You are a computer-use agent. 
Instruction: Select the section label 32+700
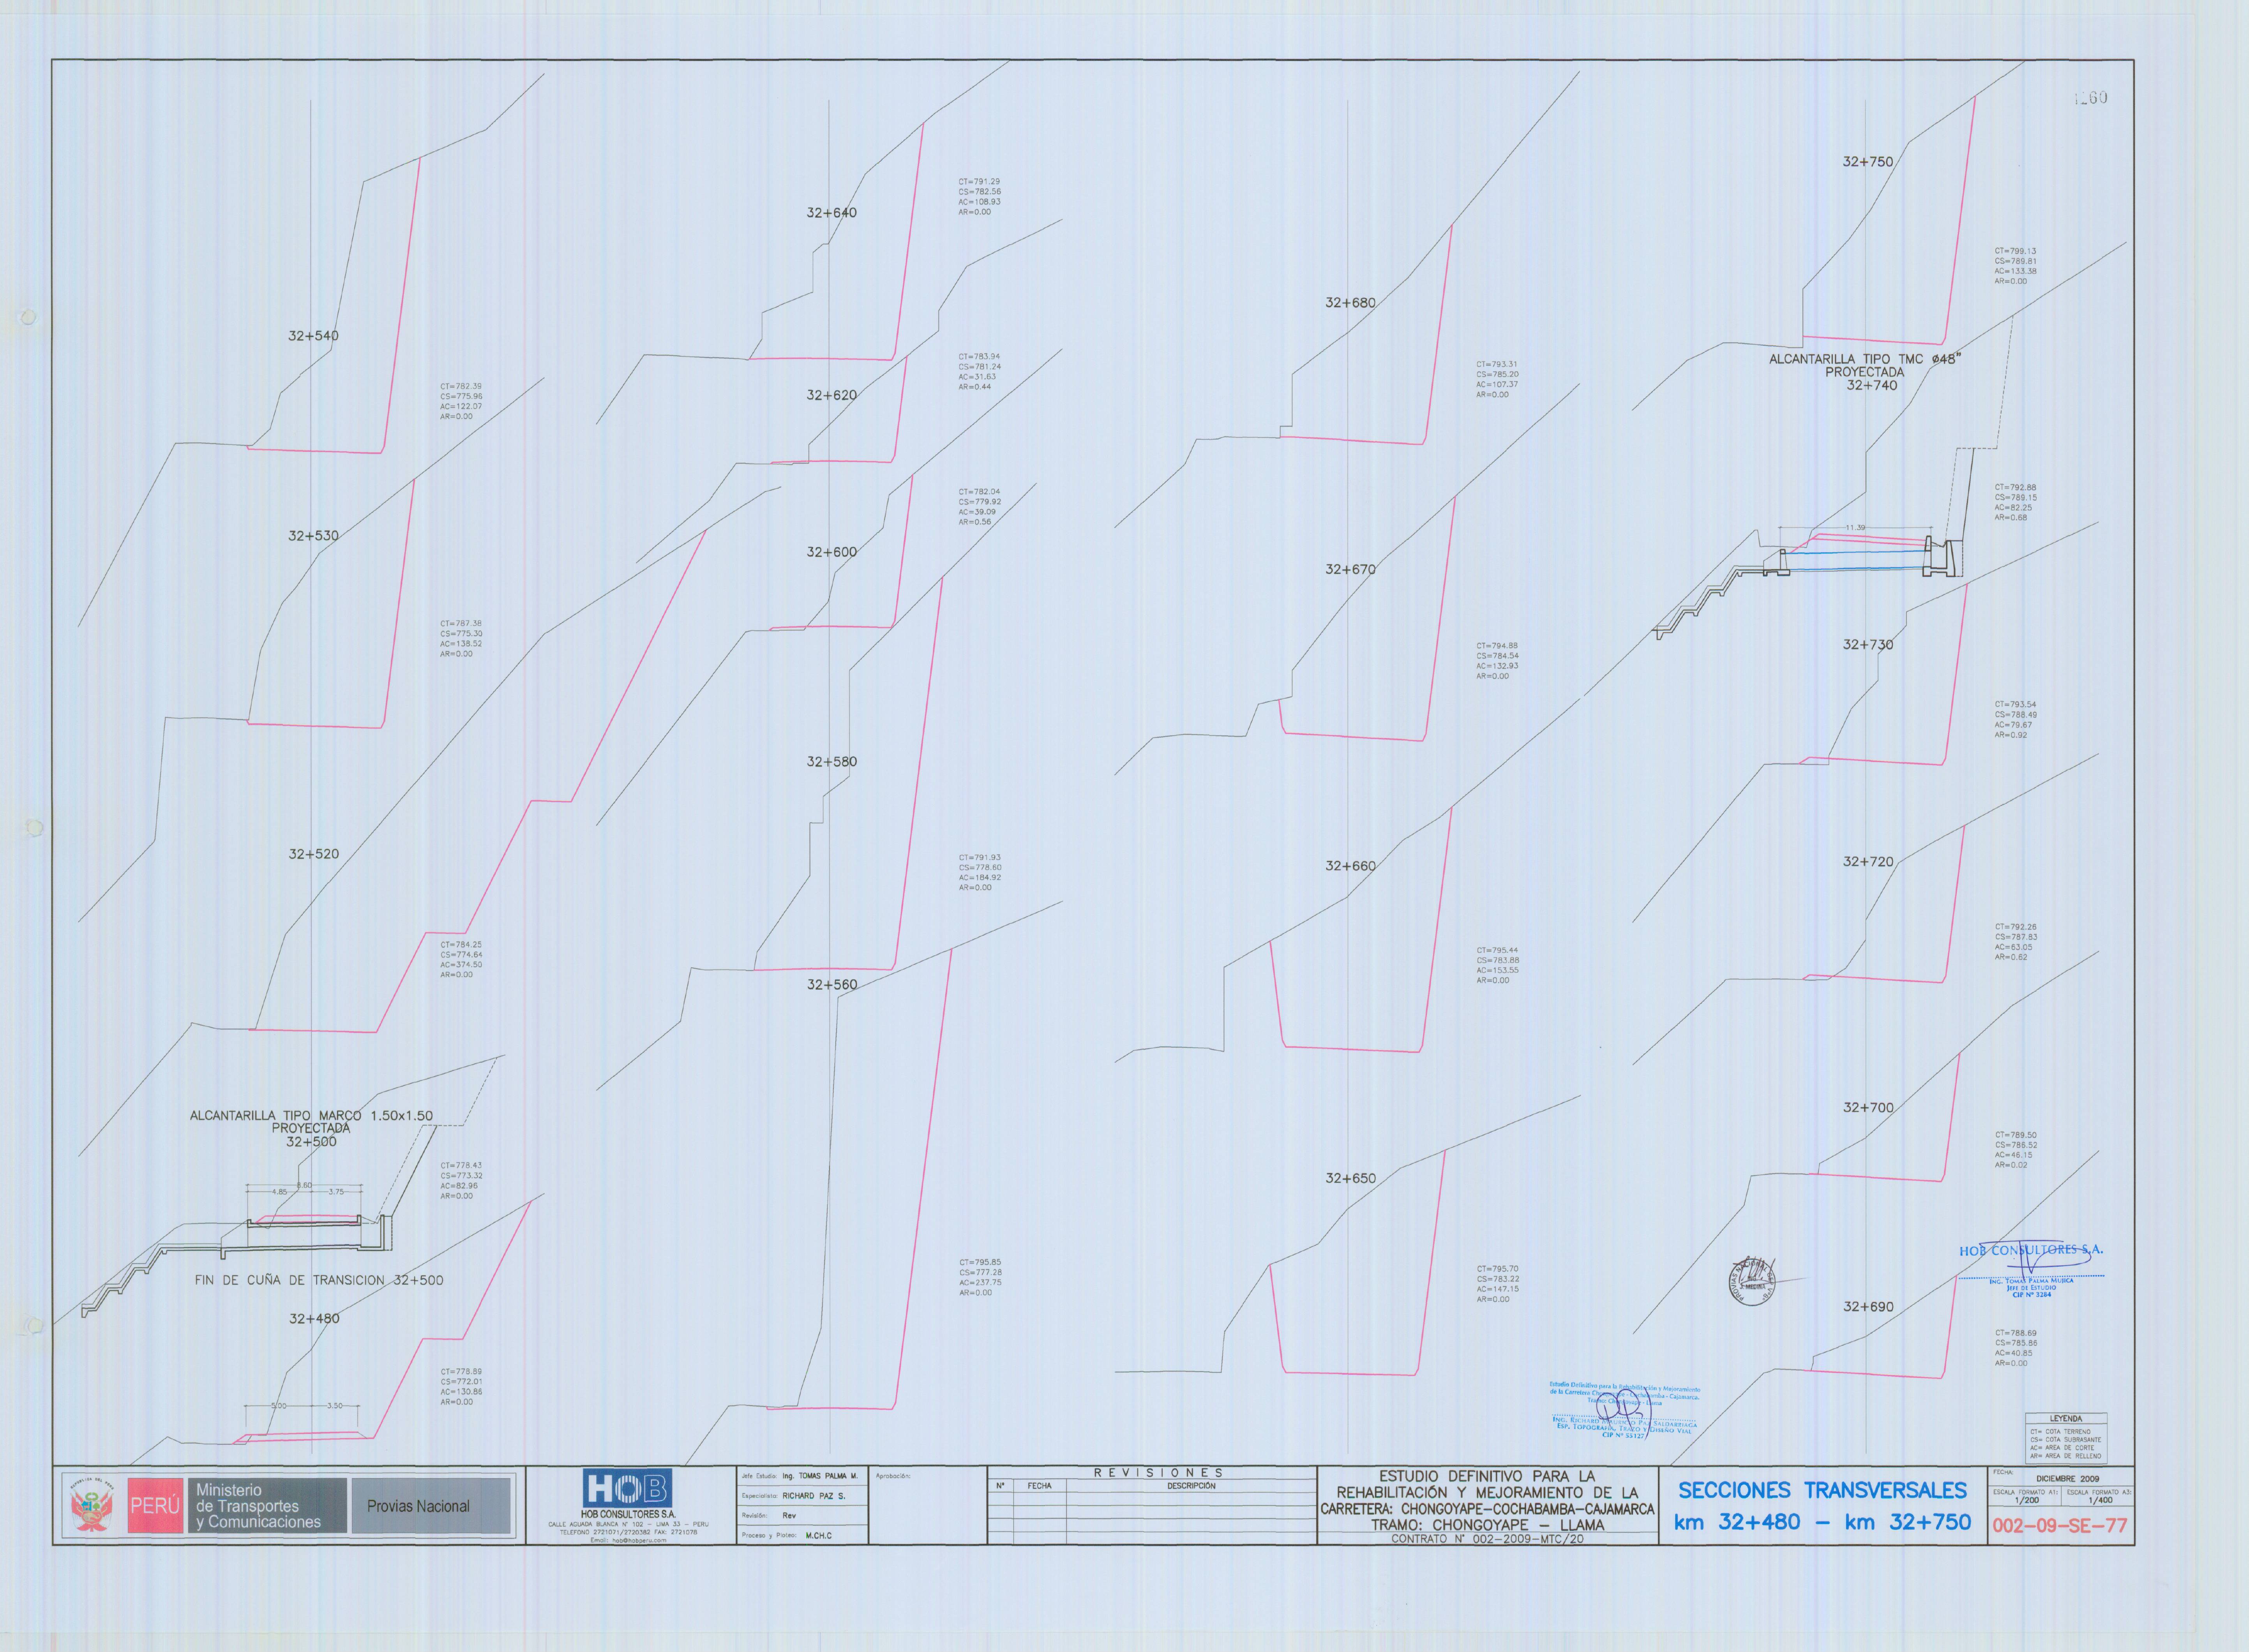click(1867, 1108)
